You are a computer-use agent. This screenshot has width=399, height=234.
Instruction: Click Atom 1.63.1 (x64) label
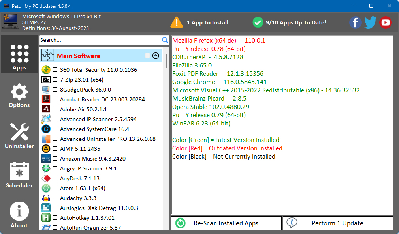pyautogui.click(x=83, y=188)
